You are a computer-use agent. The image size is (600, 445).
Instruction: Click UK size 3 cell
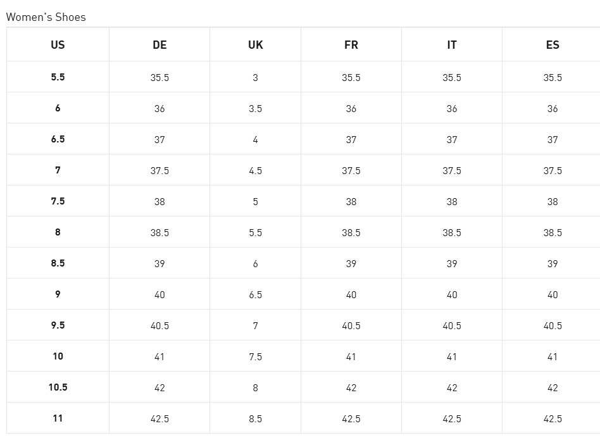coord(256,78)
